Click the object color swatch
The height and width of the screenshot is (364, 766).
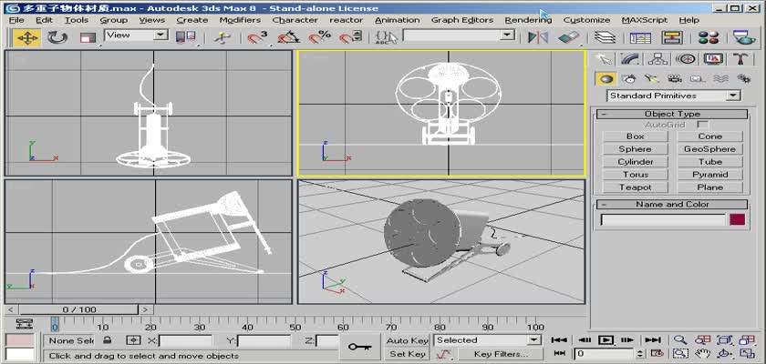pyautogui.click(x=737, y=219)
